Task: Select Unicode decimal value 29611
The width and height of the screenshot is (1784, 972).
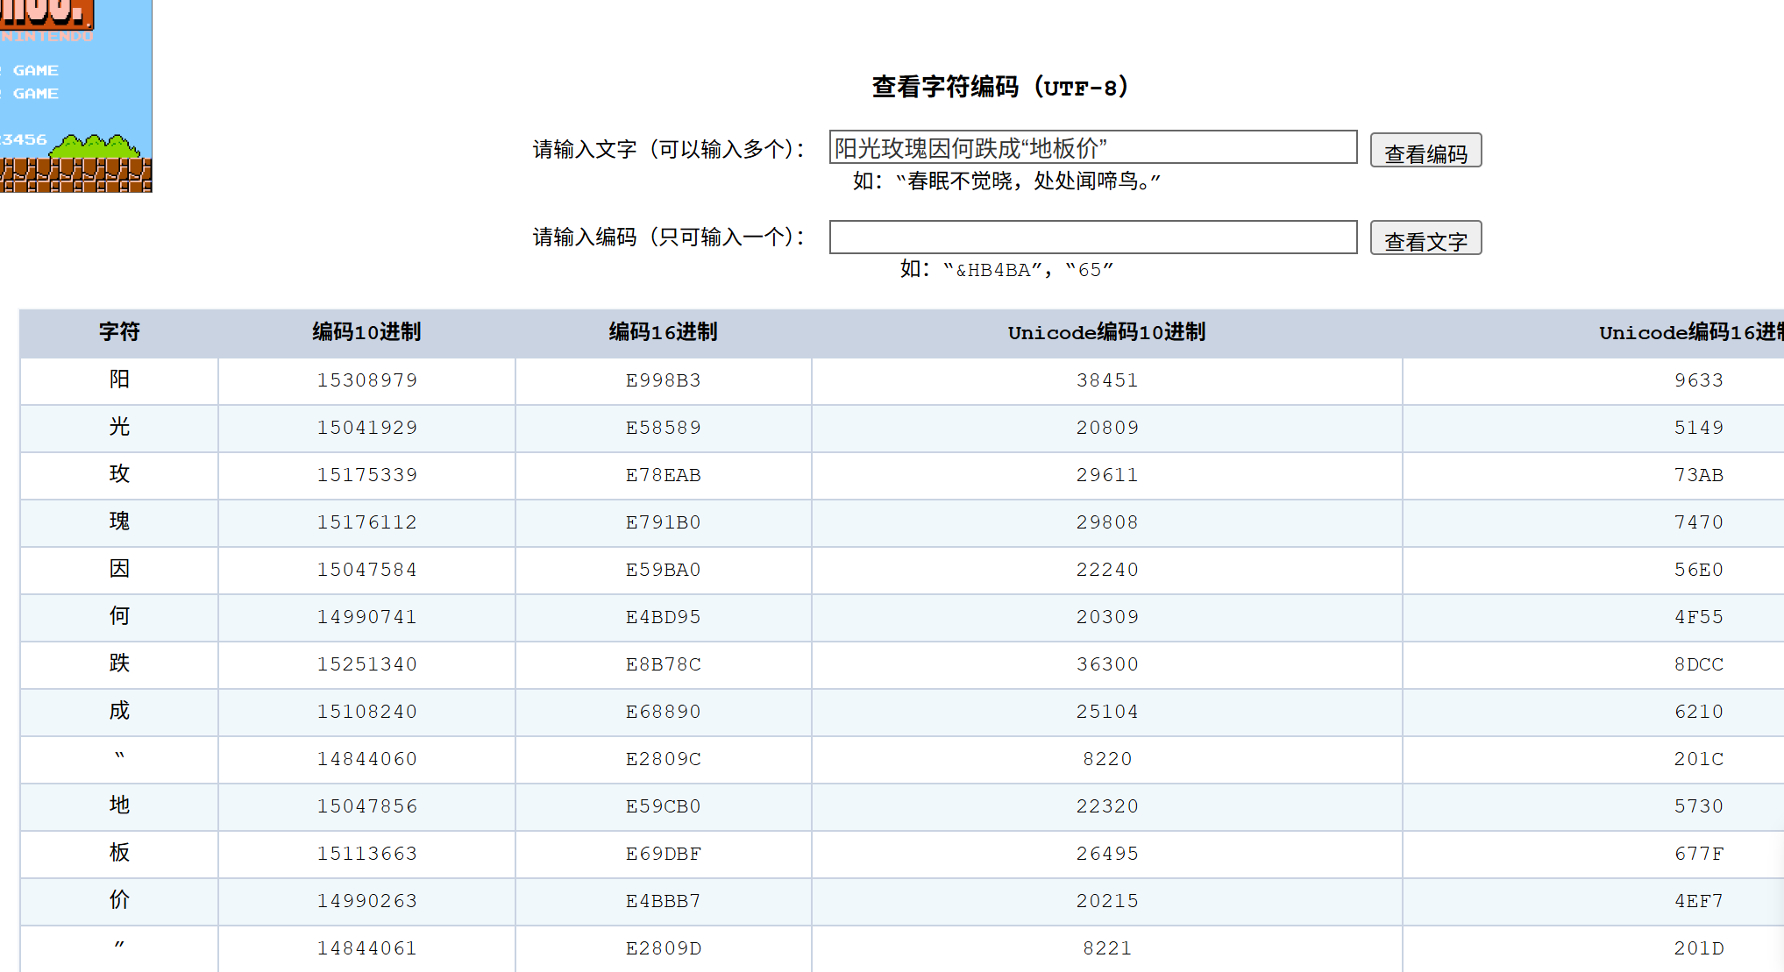Action: tap(1106, 475)
